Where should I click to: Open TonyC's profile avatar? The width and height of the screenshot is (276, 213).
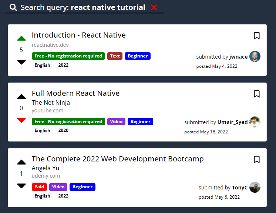click(x=255, y=187)
